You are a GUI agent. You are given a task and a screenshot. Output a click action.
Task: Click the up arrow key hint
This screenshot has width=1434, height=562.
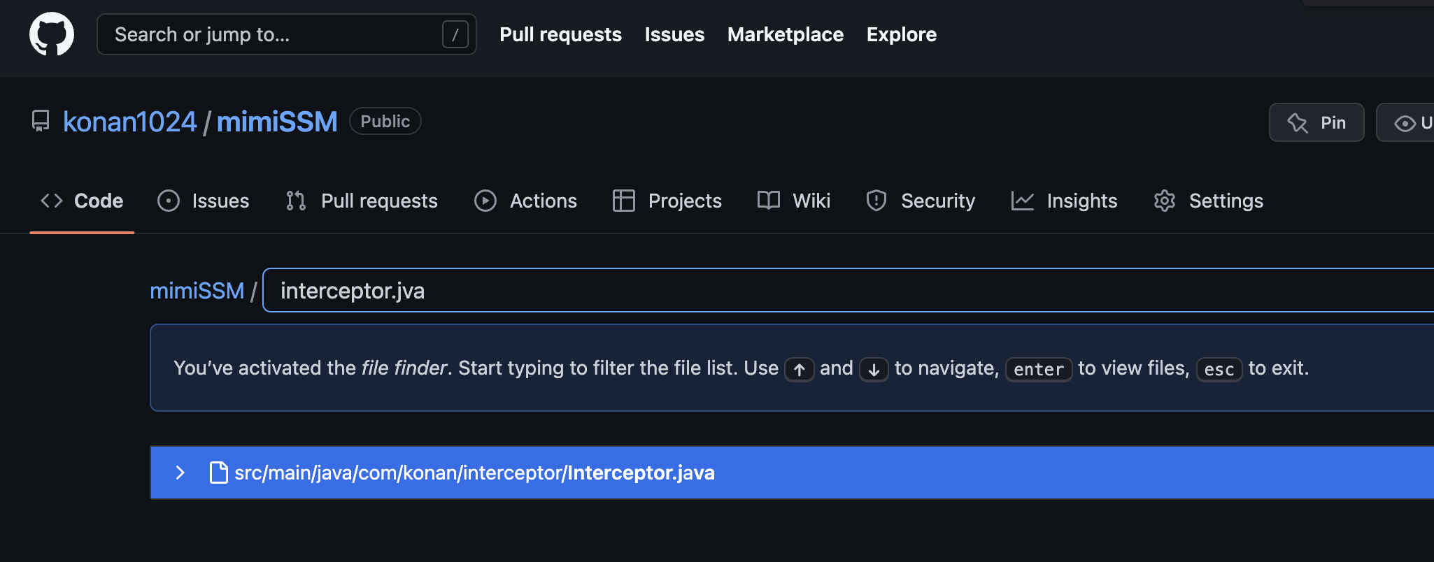pos(800,369)
